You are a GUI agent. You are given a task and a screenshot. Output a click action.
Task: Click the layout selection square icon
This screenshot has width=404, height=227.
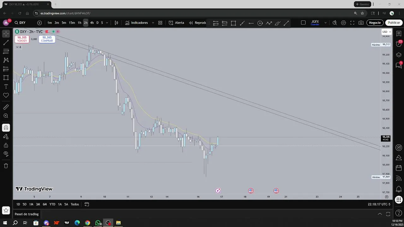pos(303,23)
